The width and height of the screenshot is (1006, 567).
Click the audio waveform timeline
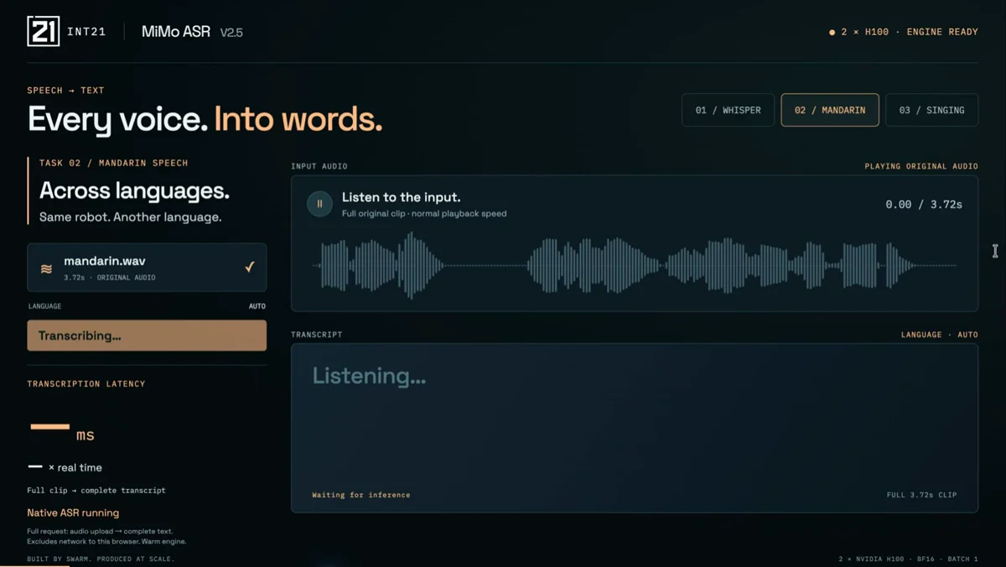635,265
